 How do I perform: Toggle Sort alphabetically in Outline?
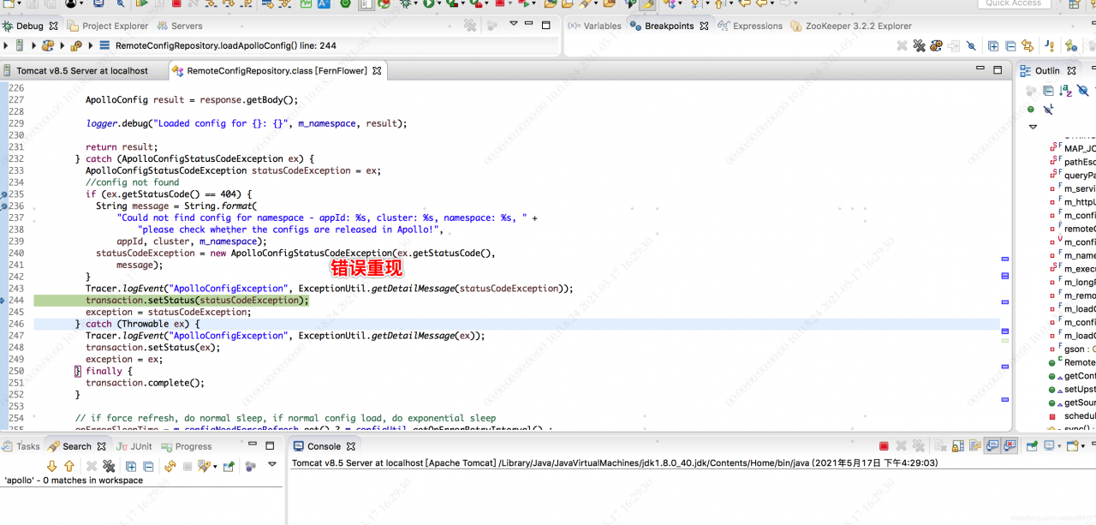tap(1066, 91)
